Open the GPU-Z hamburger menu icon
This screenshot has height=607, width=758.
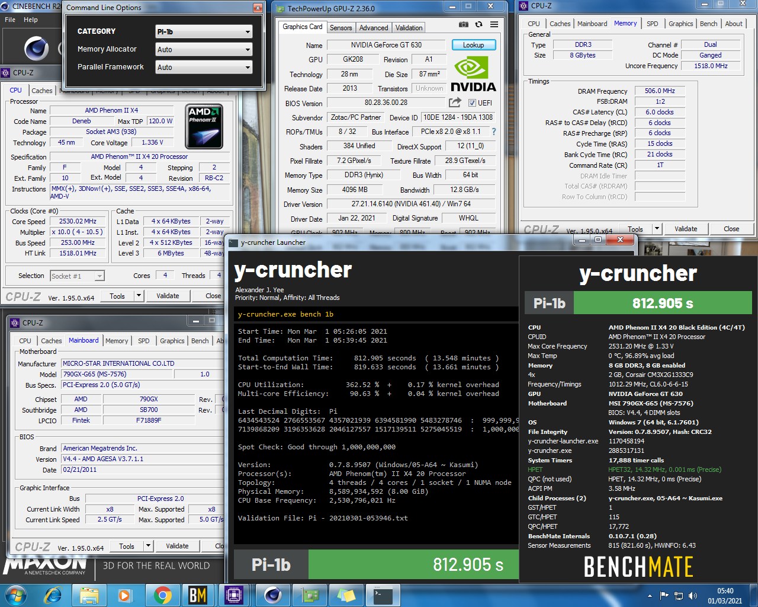tap(494, 25)
